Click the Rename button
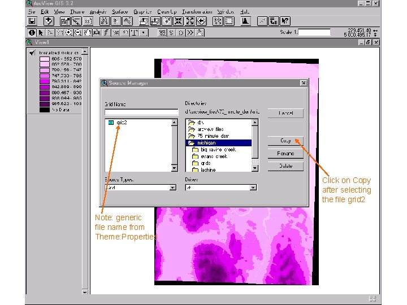 coord(285,154)
